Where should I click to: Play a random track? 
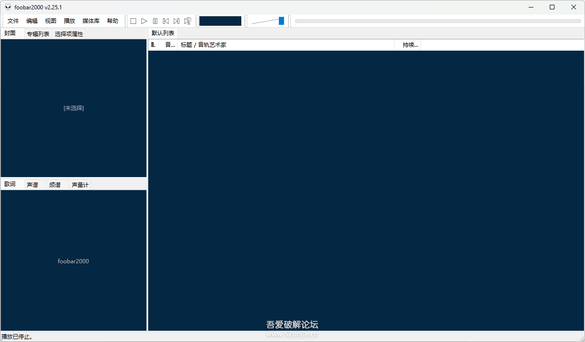(187, 21)
